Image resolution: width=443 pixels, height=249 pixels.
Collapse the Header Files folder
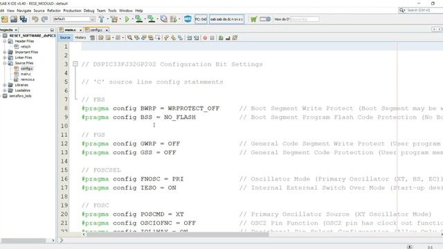(x=5, y=41)
